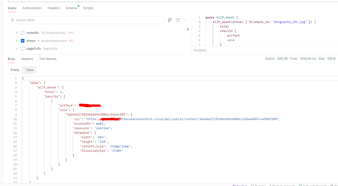Switch to the Scripts tab

point(88,8)
